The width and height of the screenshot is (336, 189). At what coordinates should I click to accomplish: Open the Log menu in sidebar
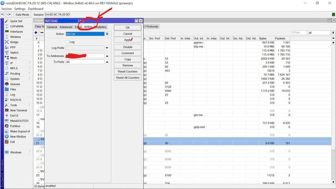coord(13,94)
